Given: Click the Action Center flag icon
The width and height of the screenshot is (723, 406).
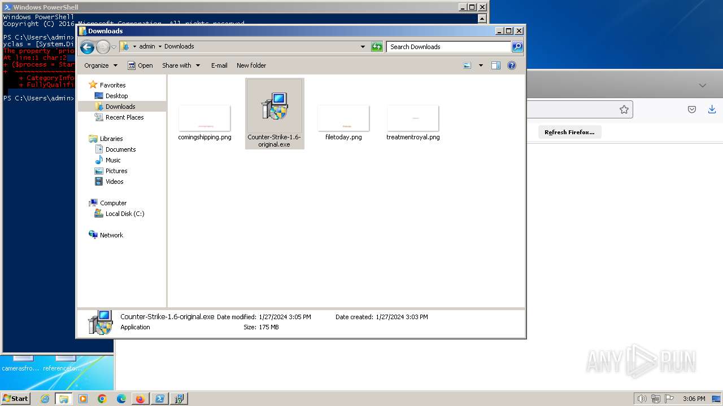Looking at the screenshot, I should [669, 399].
